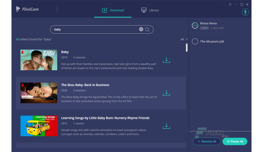Click The Museum Job status circle
The width and height of the screenshot is (263, 152).
[x=195, y=41]
